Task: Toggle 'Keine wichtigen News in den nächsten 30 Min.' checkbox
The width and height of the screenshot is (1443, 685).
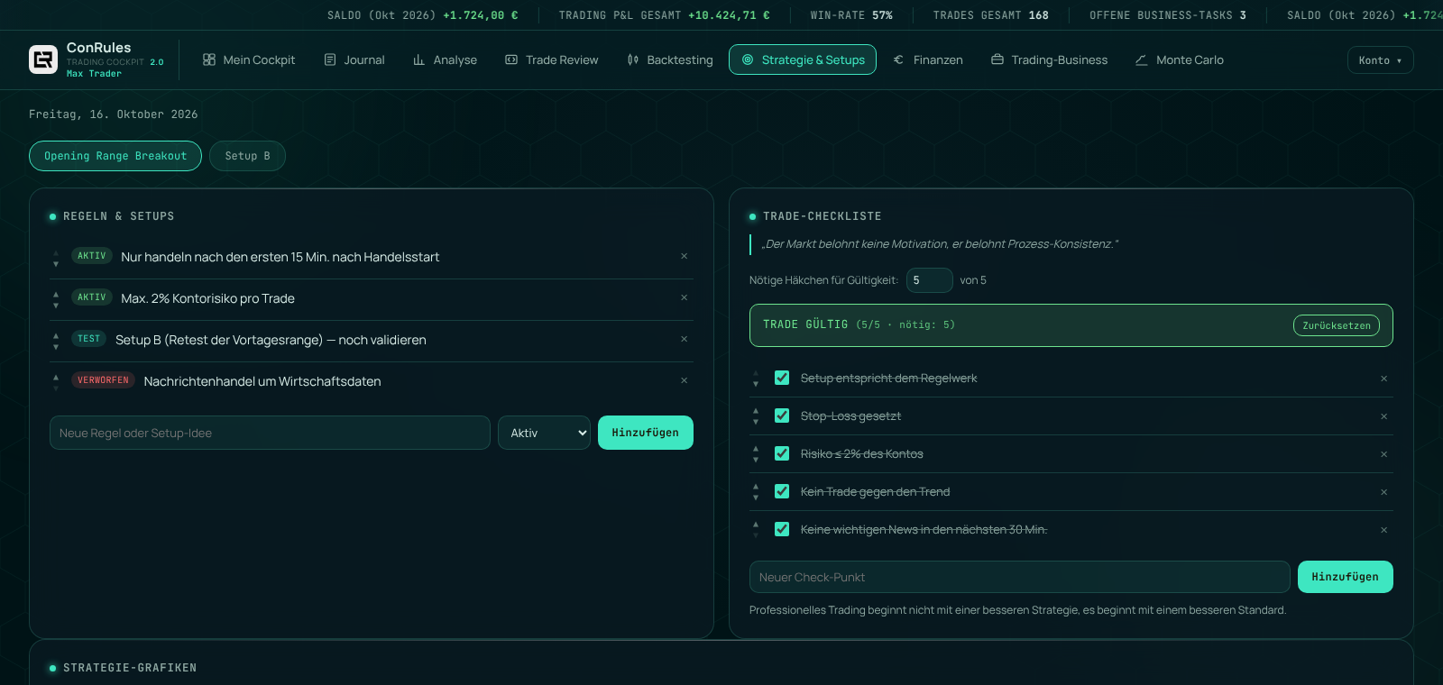Action: pyautogui.click(x=782, y=529)
